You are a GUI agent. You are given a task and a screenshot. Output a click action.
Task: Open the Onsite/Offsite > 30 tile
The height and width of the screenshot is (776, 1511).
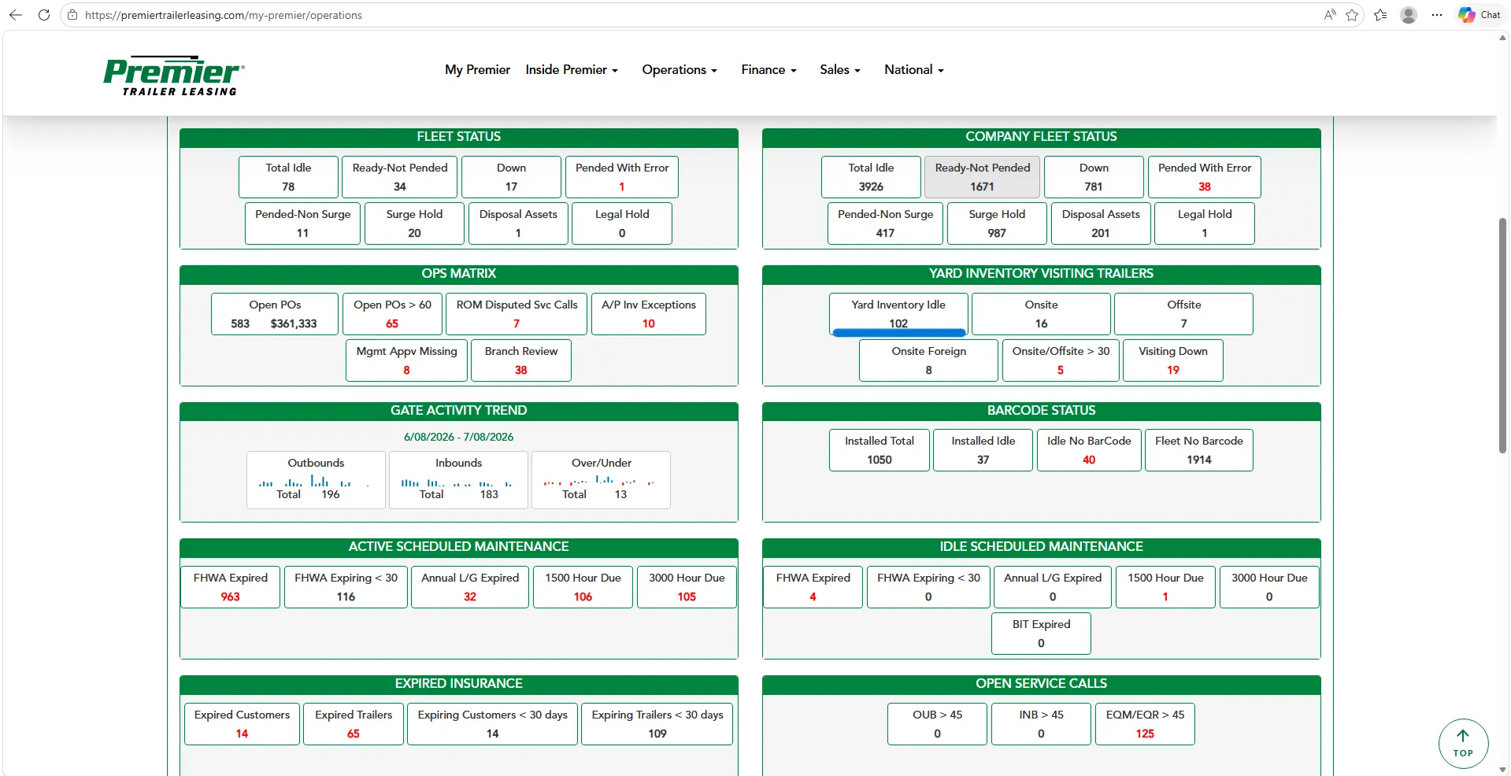[1061, 360]
